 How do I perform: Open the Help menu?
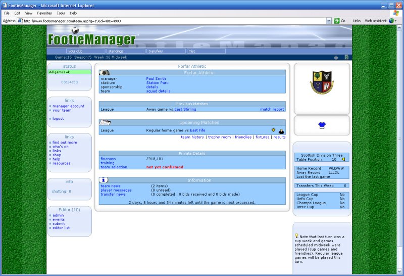tap(73, 13)
